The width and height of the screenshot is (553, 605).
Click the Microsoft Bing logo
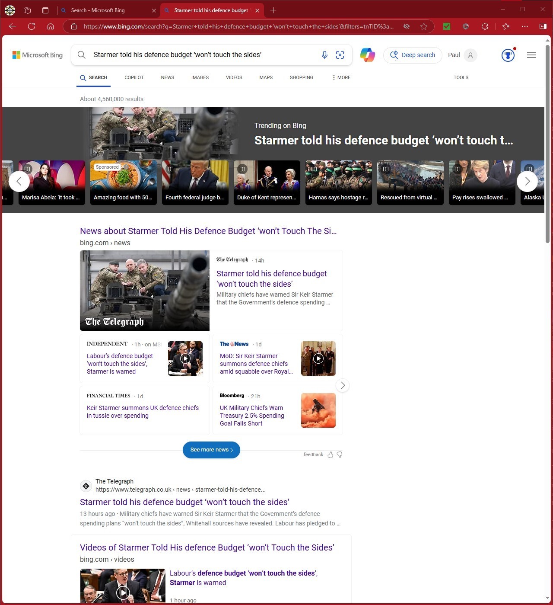click(38, 55)
